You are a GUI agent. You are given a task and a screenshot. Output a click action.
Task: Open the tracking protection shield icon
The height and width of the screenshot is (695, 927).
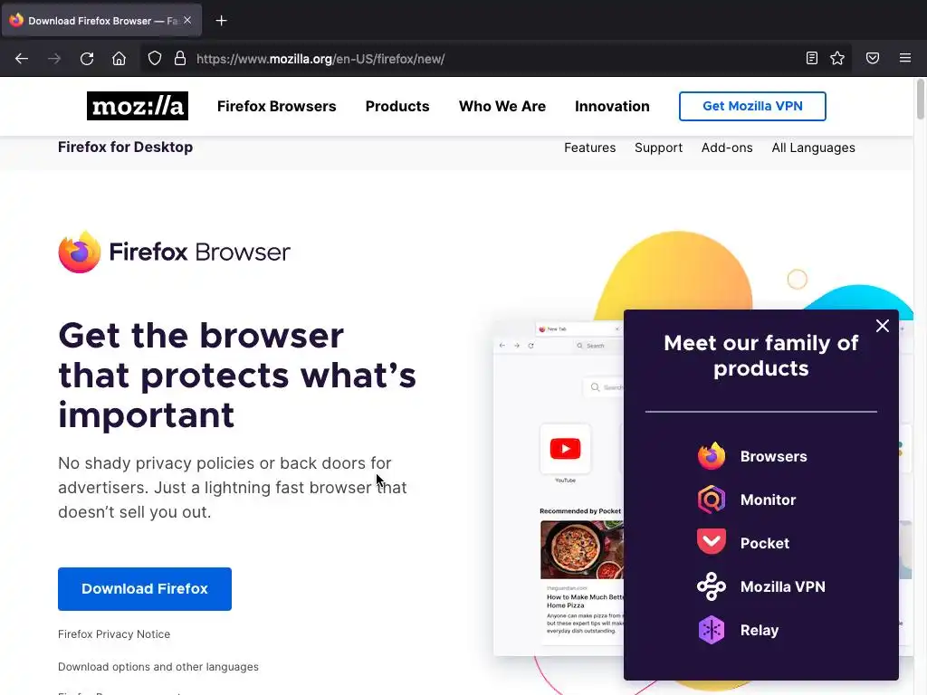point(154,59)
